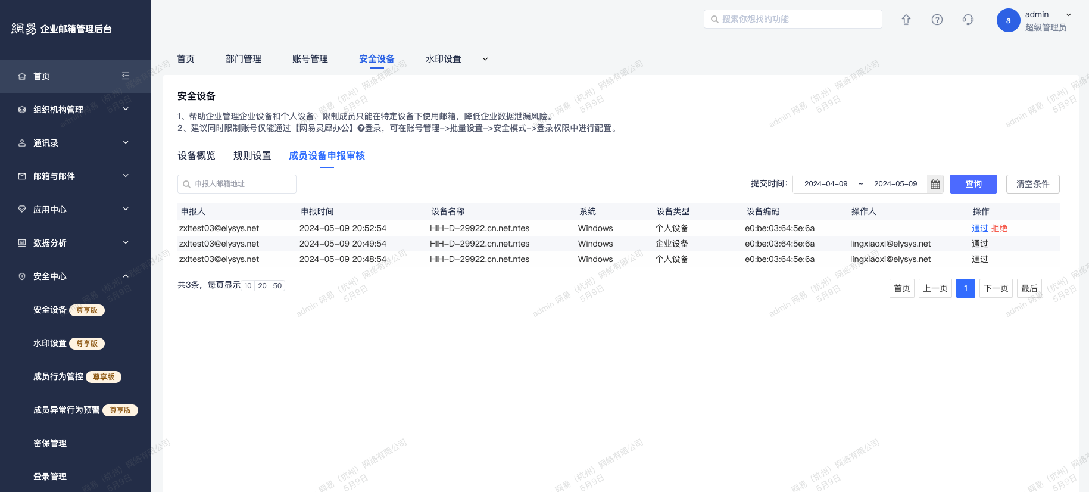Click the customer service headset icon
The height and width of the screenshot is (492, 1089).
click(x=968, y=20)
